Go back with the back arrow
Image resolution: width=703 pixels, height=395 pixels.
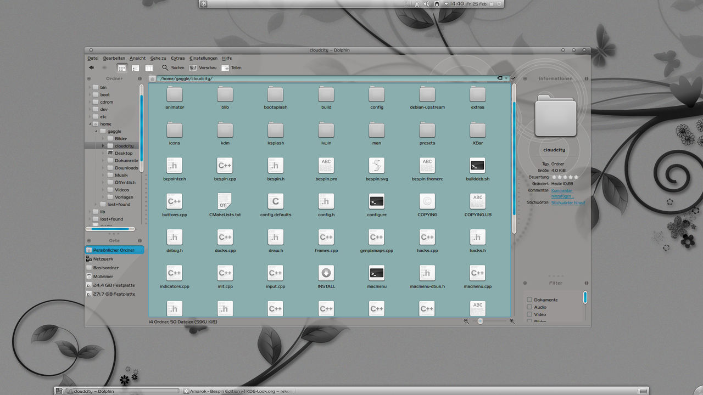[91, 67]
